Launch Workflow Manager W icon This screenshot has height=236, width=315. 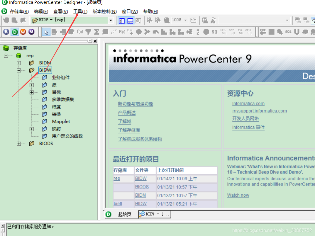(23, 32)
